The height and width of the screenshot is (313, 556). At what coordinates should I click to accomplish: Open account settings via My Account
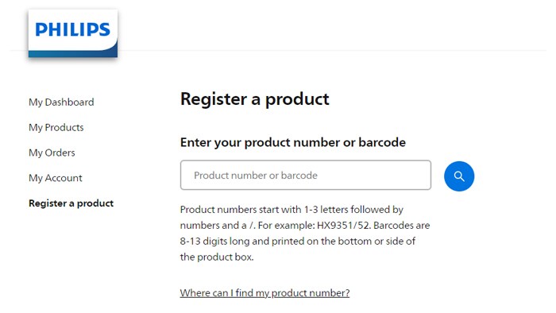click(56, 178)
